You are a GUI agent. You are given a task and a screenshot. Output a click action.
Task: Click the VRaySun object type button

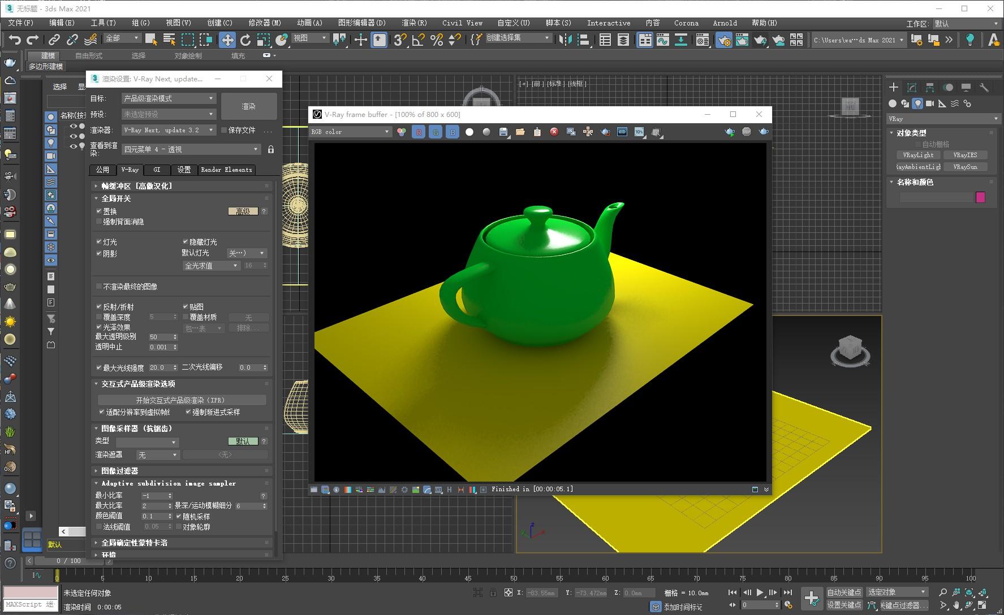964,167
